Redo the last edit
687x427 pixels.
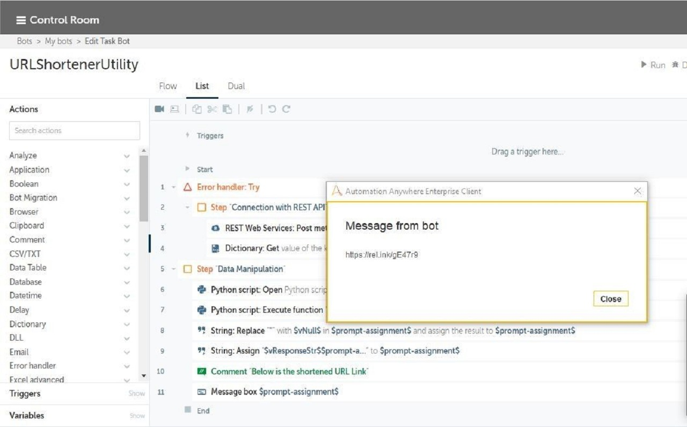click(286, 109)
